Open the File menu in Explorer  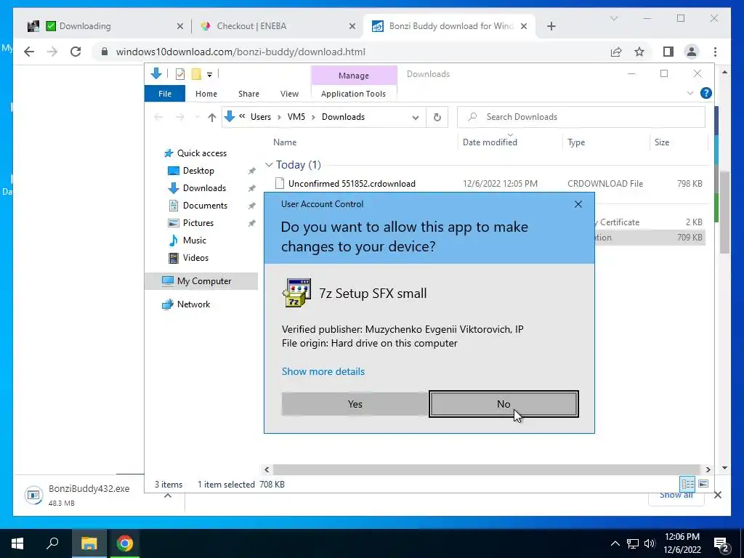(165, 94)
